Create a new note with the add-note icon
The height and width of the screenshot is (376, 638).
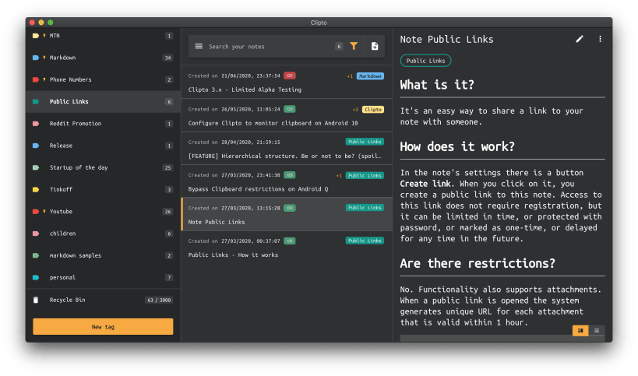[375, 47]
